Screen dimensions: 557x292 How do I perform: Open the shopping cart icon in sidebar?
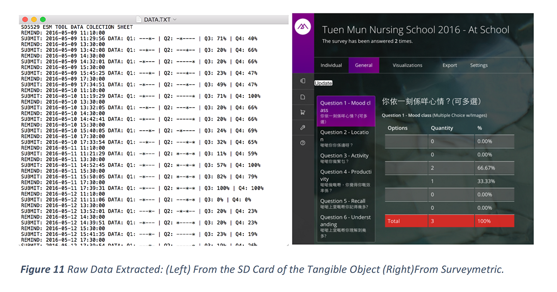coord(303,112)
